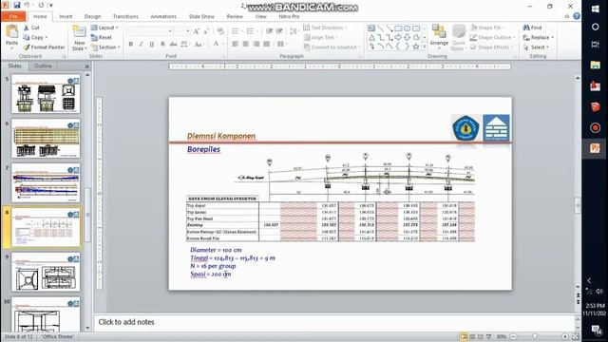Zoom in with plus button
608x342 pixels.
click(x=565, y=336)
